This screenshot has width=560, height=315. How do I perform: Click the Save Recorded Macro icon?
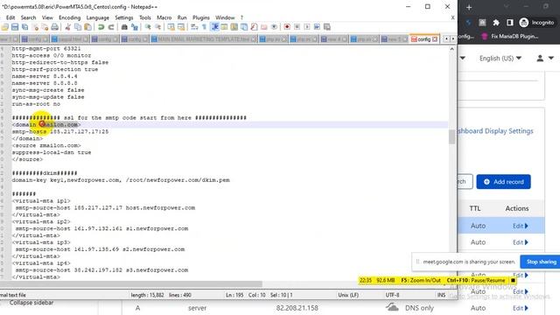(x=326, y=27)
